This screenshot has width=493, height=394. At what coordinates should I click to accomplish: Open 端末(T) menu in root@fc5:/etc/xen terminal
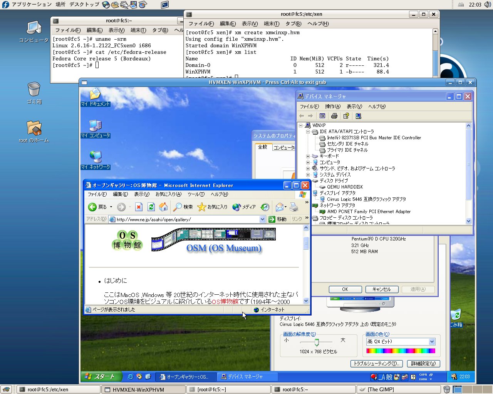[x=272, y=23]
